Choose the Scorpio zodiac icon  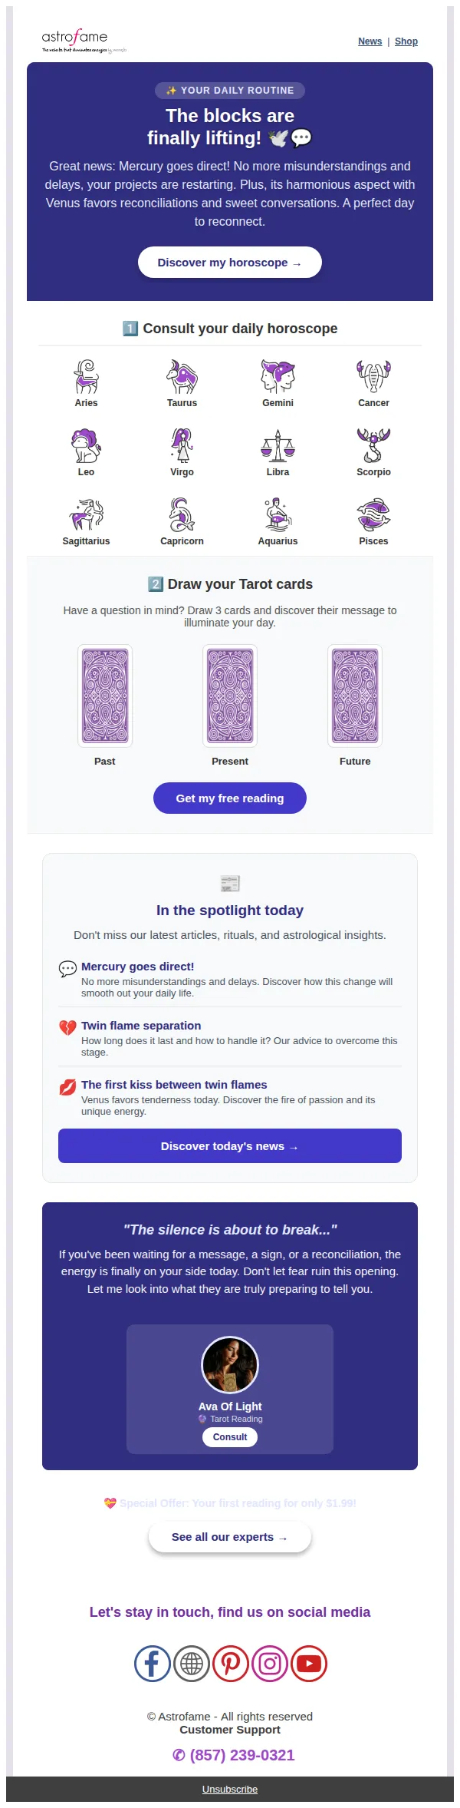pyautogui.click(x=373, y=445)
